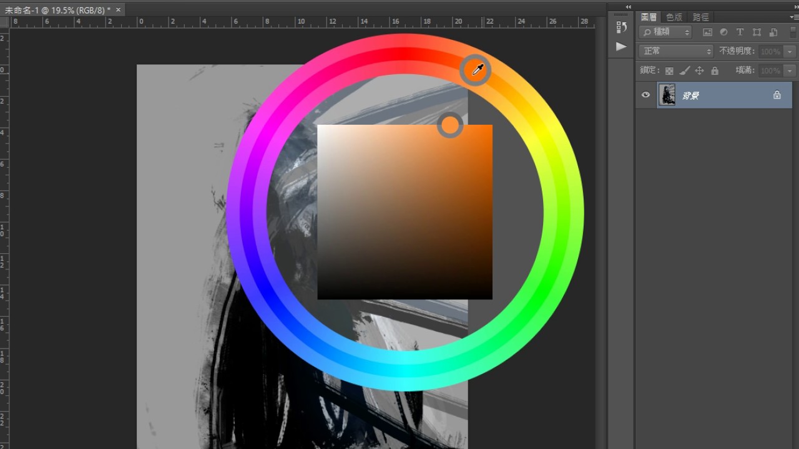Filter layers by type layer icon
This screenshot has width=799, height=449.
[740, 32]
